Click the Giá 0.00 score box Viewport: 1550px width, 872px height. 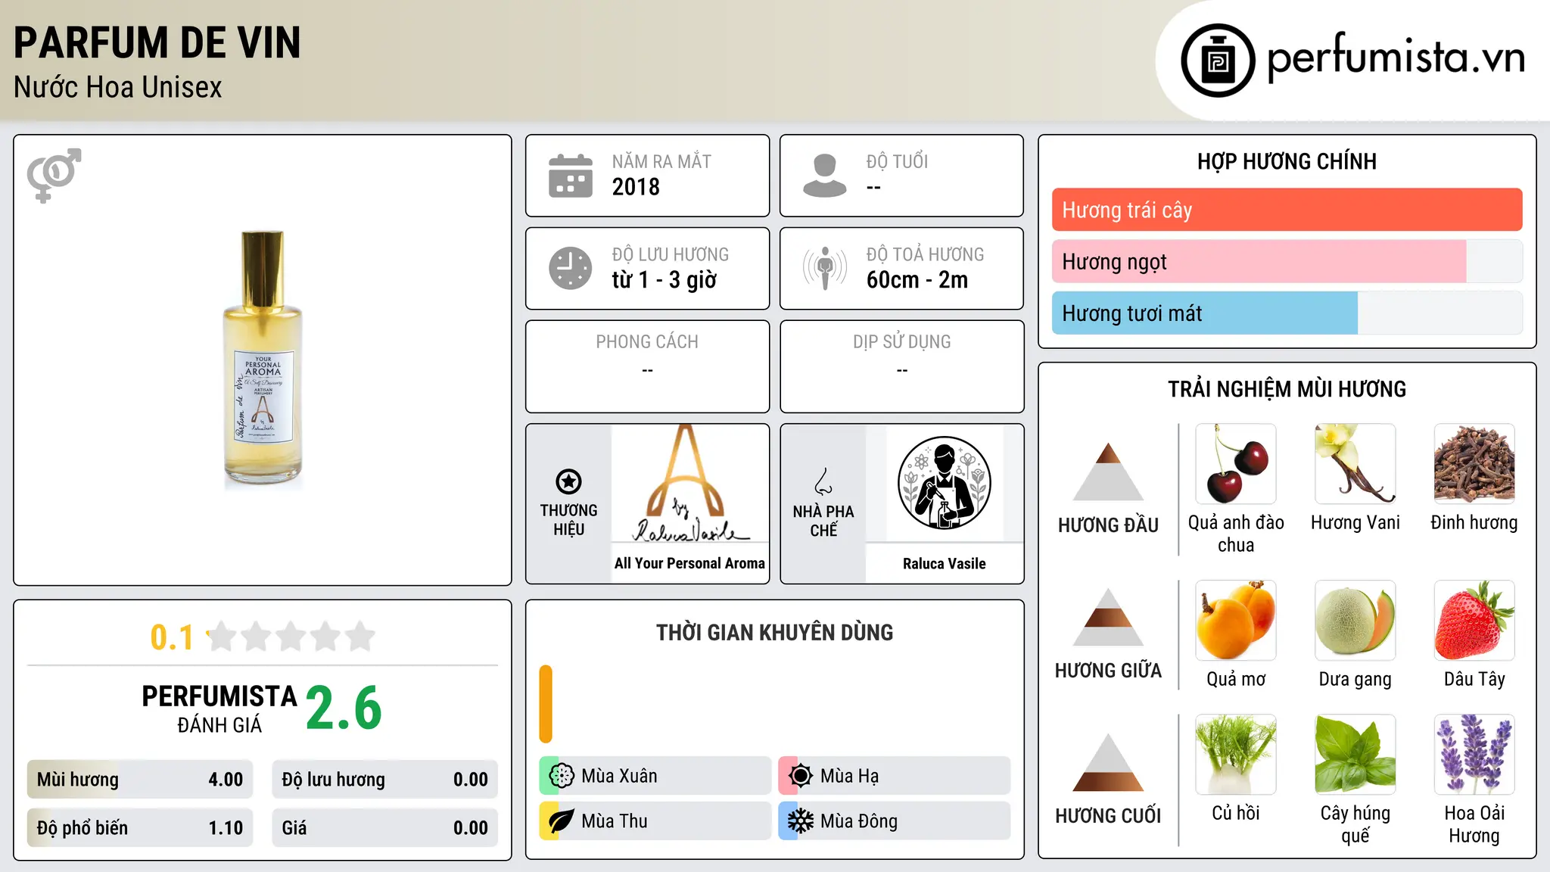coord(384,827)
